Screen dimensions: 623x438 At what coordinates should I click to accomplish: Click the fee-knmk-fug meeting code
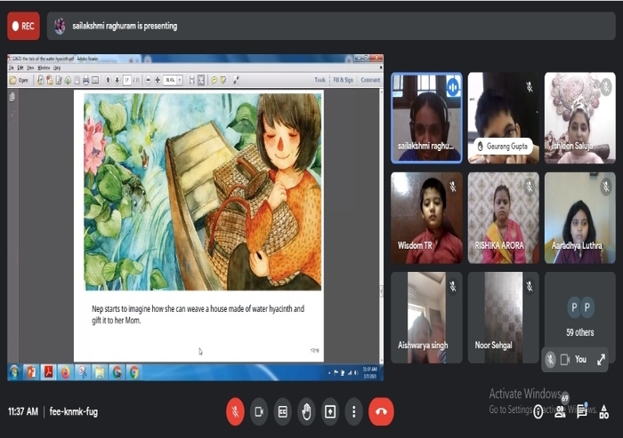point(74,411)
